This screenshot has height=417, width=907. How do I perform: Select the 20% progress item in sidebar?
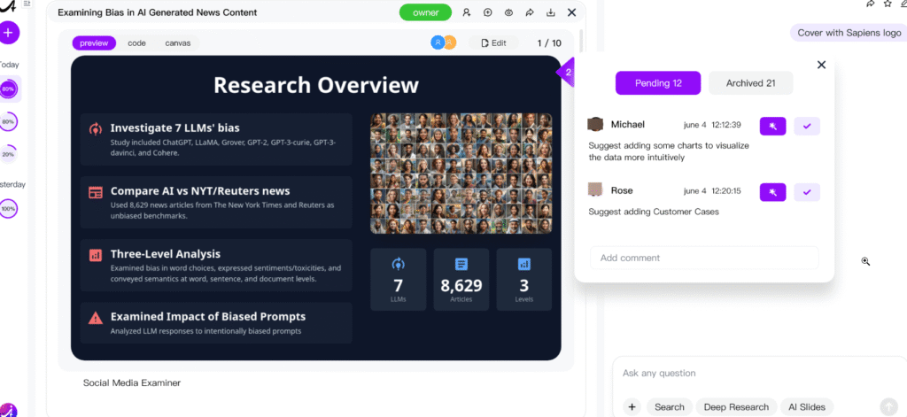(9, 153)
